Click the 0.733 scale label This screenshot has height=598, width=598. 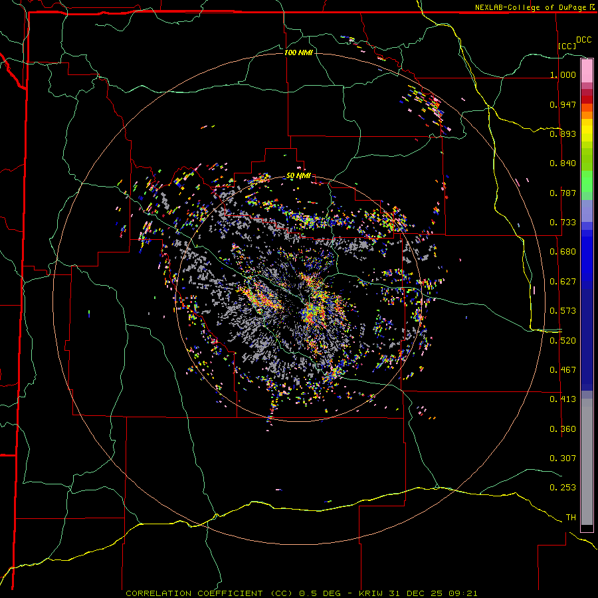(563, 223)
